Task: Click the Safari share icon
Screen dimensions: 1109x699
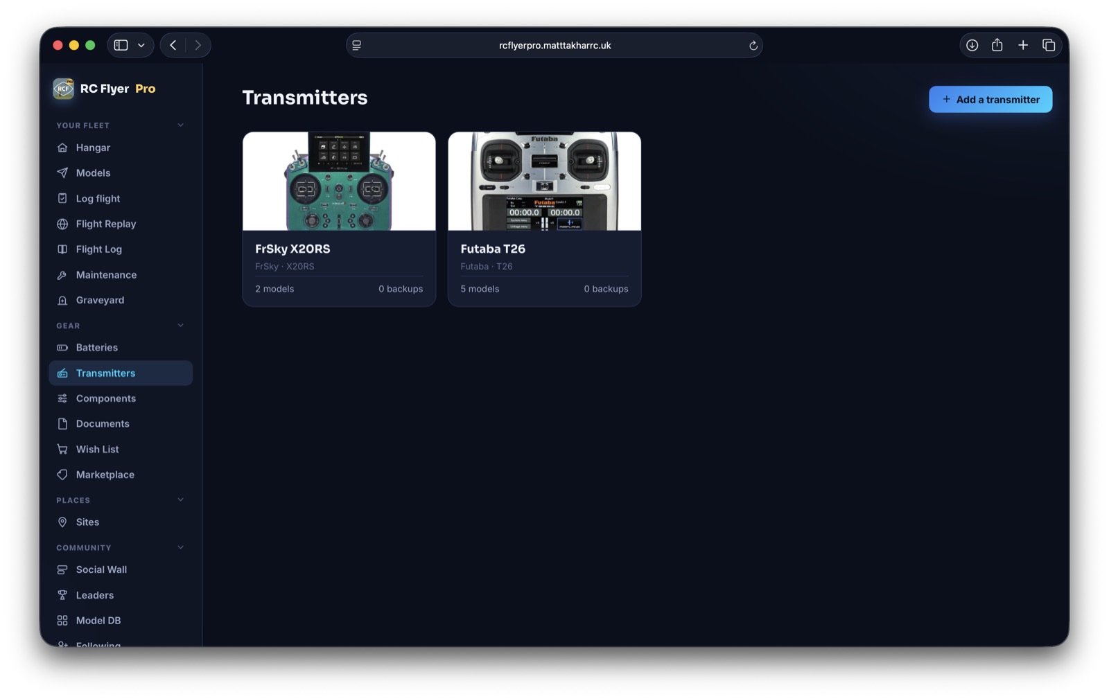Action: click(x=997, y=45)
